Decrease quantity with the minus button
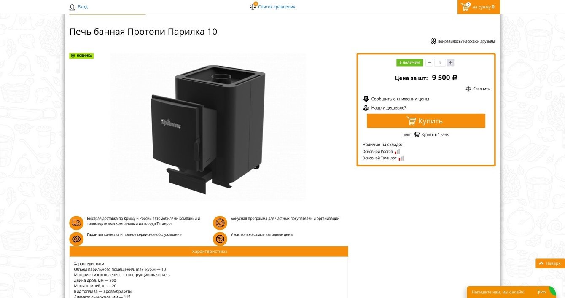565x298 pixels. pos(429,63)
